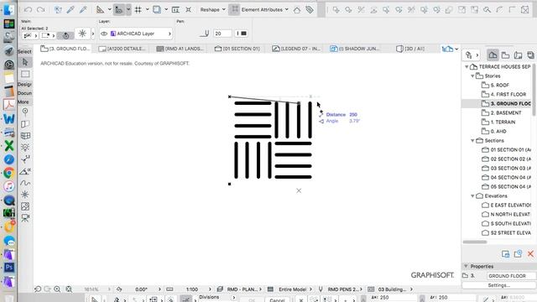Expand the Design section of Toolbox
Image resolution: width=537 pixels, height=302 pixels.
click(24, 84)
